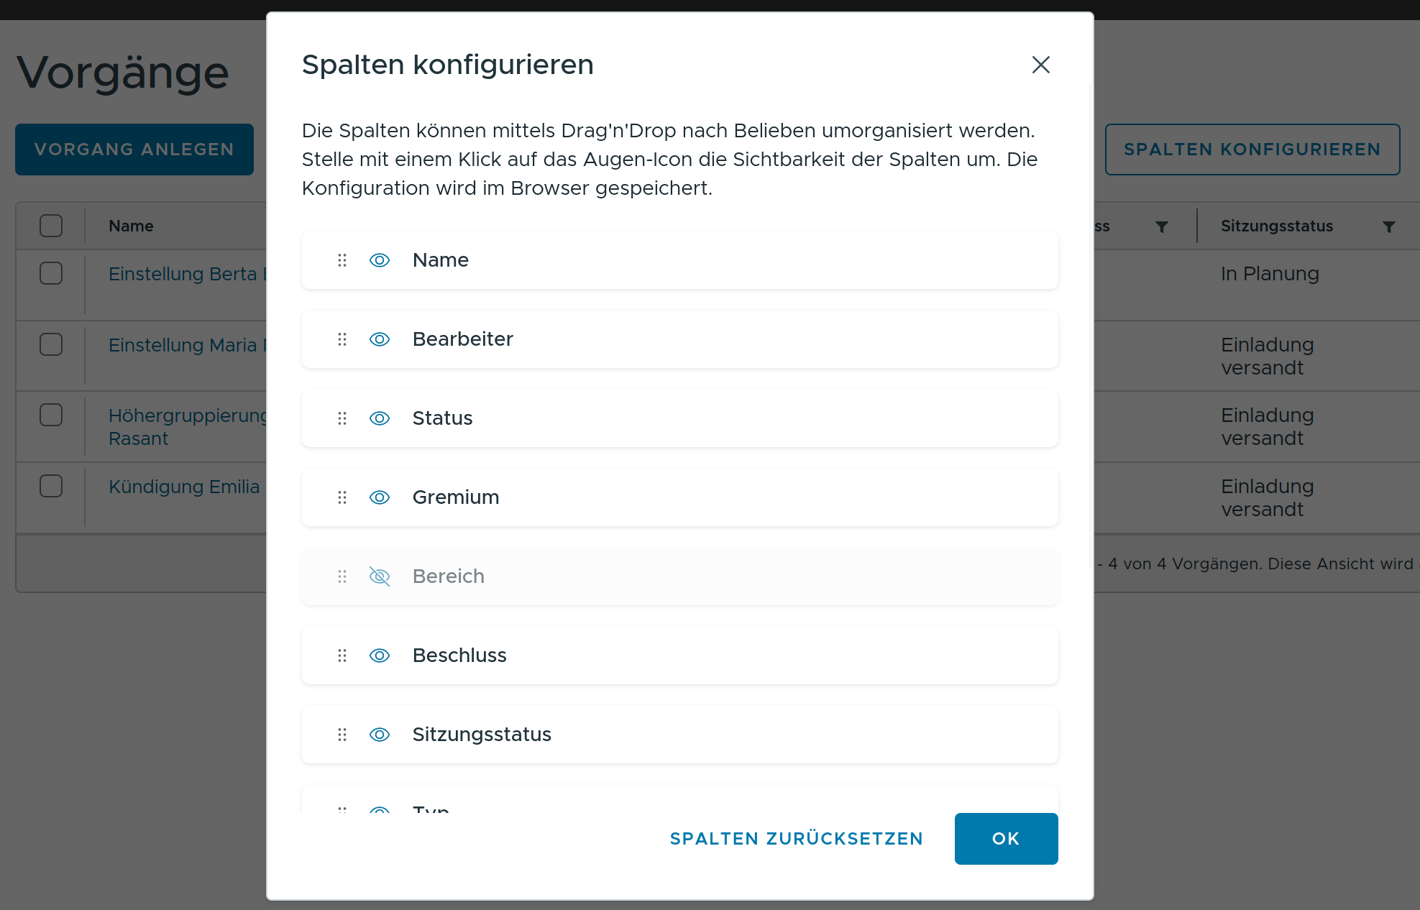The image size is (1420, 910).
Task: Click the Vorgang anlegen button
Action: 134,150
